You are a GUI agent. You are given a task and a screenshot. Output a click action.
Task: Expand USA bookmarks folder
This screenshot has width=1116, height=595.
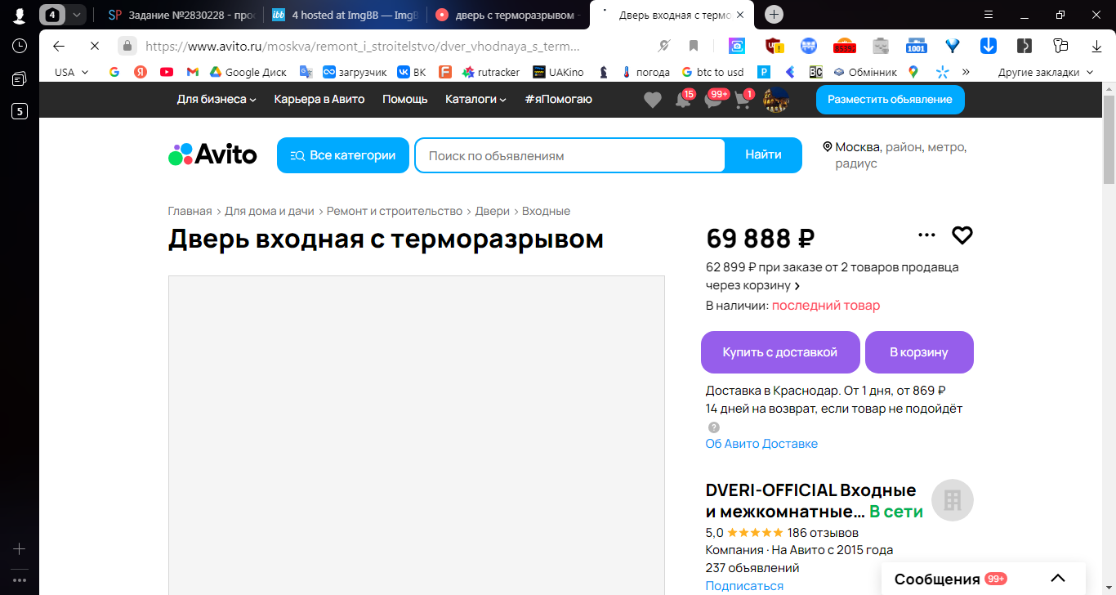pyautogui.click(x=71, y=72)
